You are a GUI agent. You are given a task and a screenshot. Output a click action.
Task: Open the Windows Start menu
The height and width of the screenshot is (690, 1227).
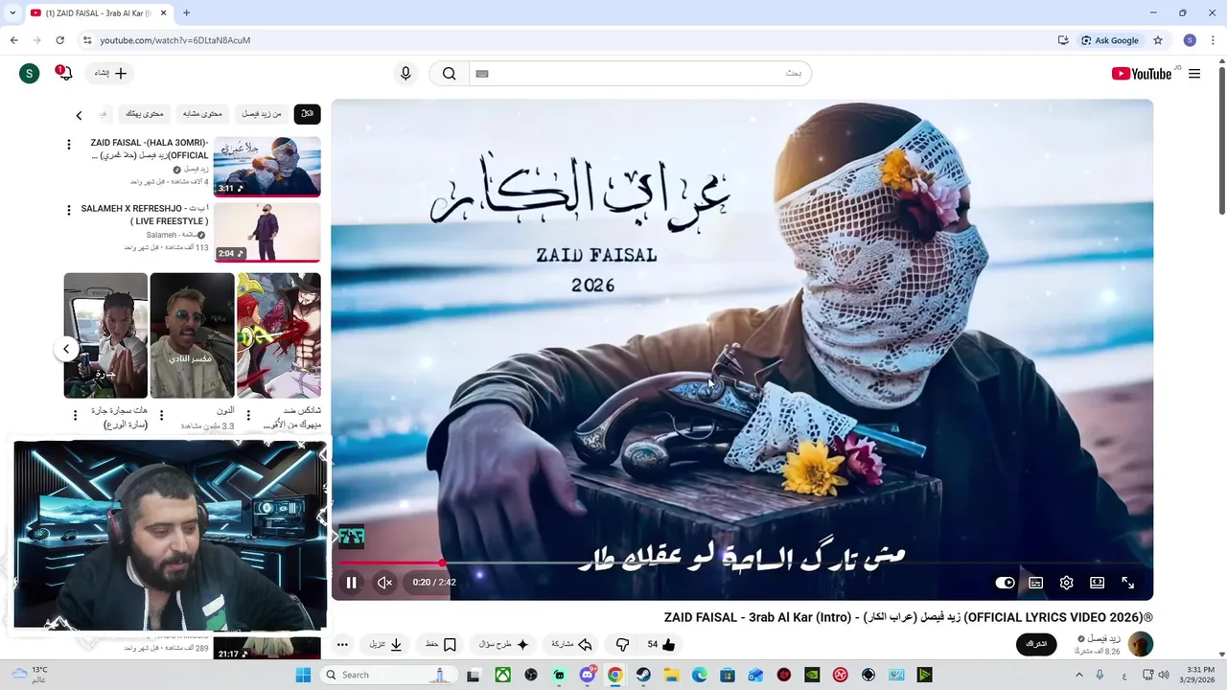(x=303, y=675)
